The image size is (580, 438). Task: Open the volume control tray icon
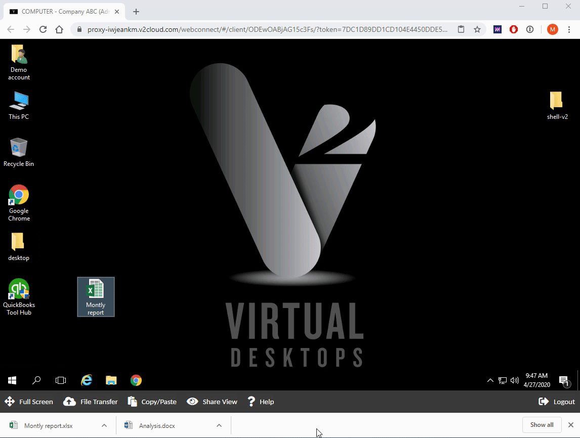point(515,380)
